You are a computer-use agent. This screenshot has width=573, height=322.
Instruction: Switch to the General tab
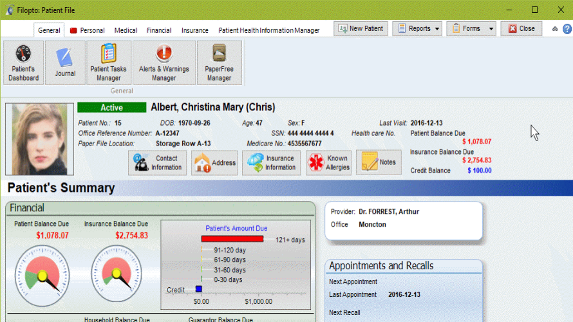coord(49,30)
